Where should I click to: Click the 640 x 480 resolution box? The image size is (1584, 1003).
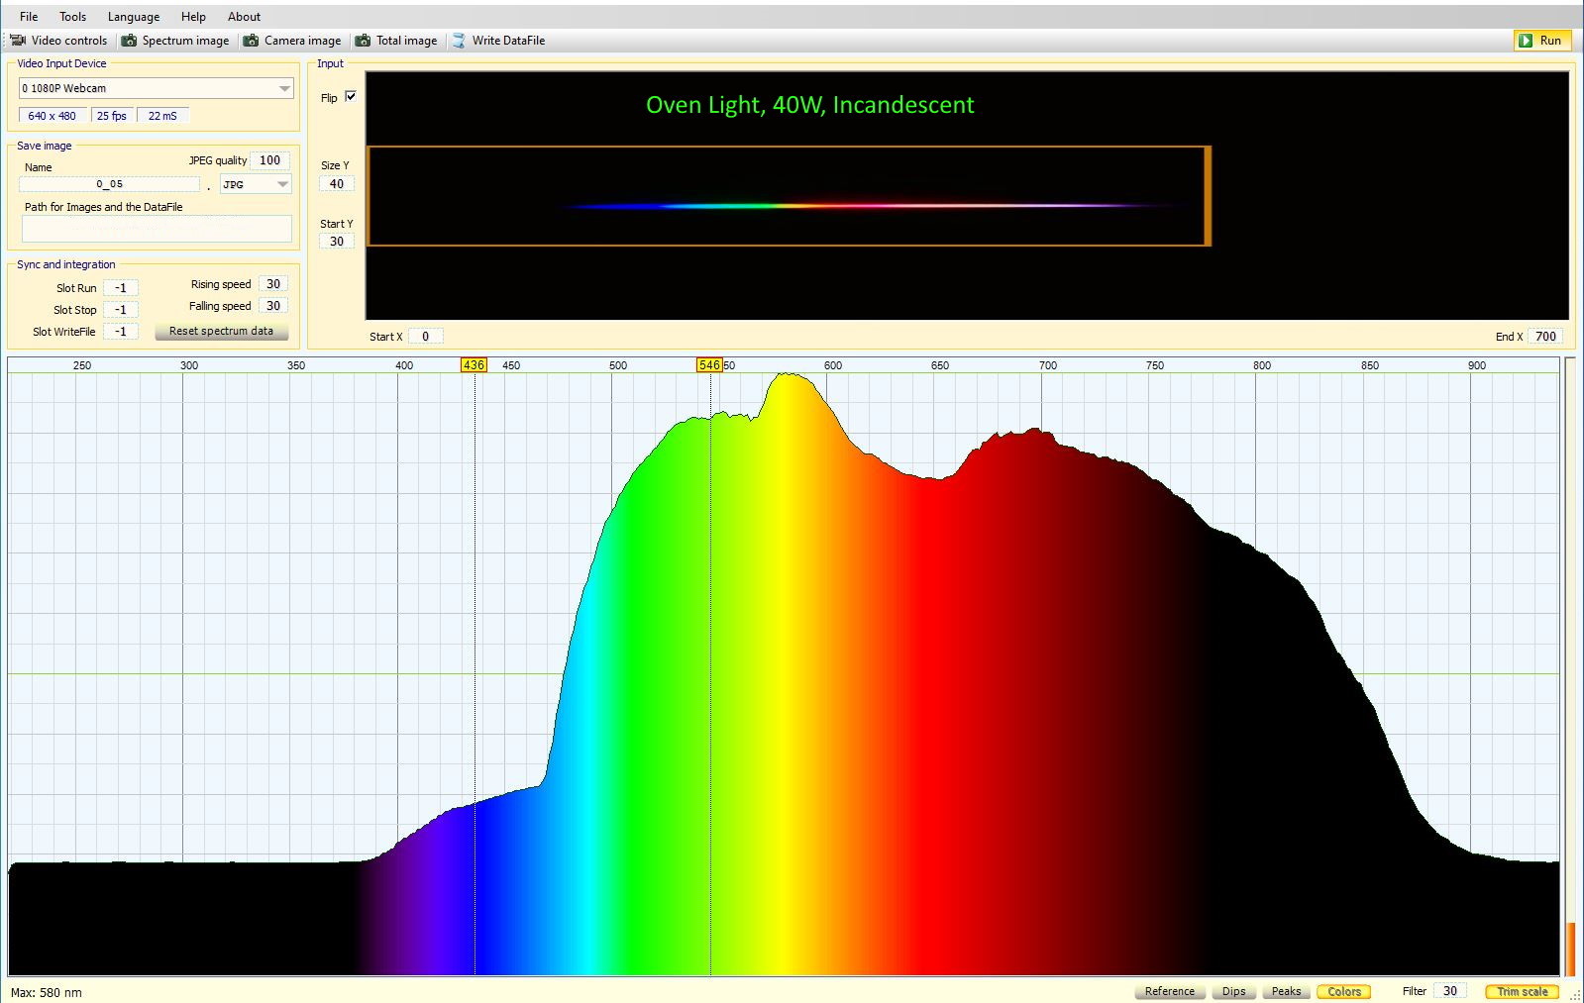click(53, 116)
